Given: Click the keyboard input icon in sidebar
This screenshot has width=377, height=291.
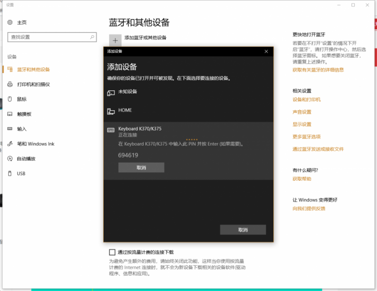Looking at the screenshot, I should coord(10,129).
